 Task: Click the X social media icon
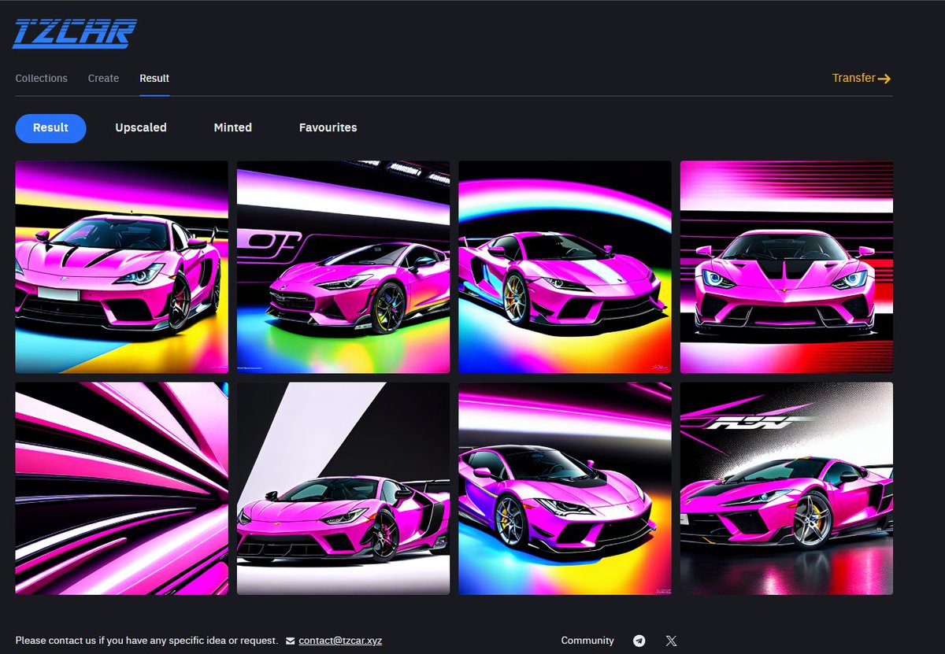[x=671, y=641]
